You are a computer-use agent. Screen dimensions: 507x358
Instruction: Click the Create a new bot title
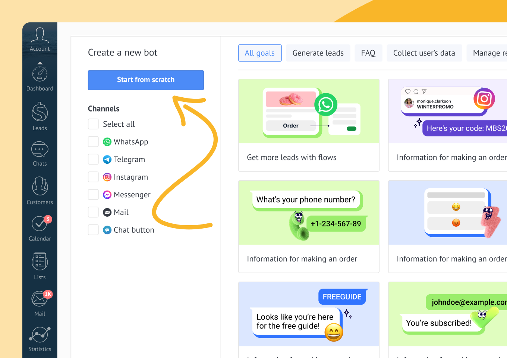point(123,53)
